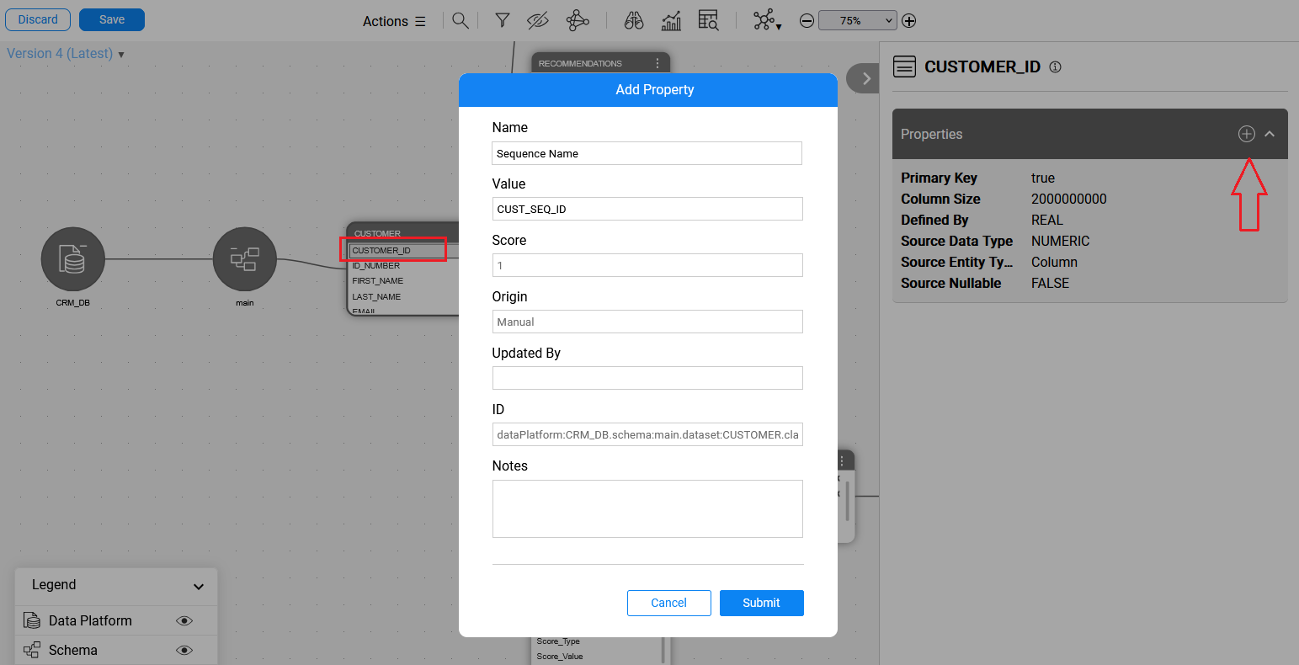
Task: Click the binoculars icon in toolbar
Action: point(634,21)
